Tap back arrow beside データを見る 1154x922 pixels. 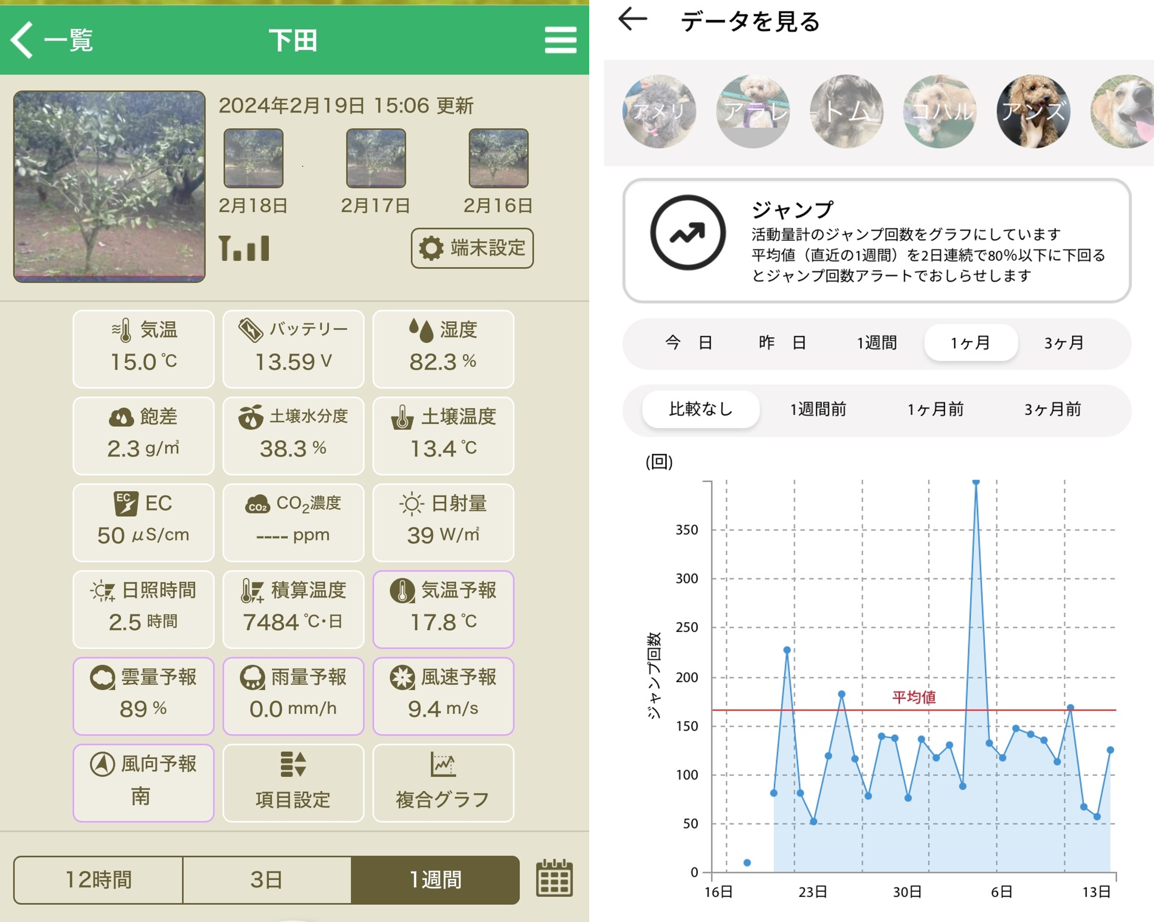pos(632,19)
